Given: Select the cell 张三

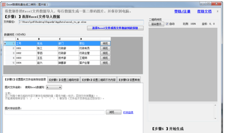Looking at the screenshot, I should [x=47, y=48].
